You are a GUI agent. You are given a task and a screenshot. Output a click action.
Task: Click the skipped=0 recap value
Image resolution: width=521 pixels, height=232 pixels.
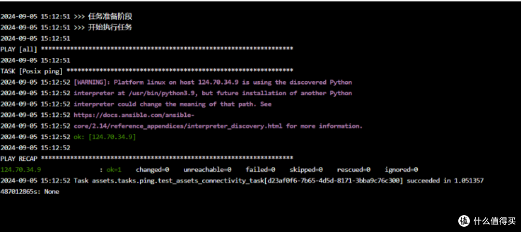tap(306, 170)
